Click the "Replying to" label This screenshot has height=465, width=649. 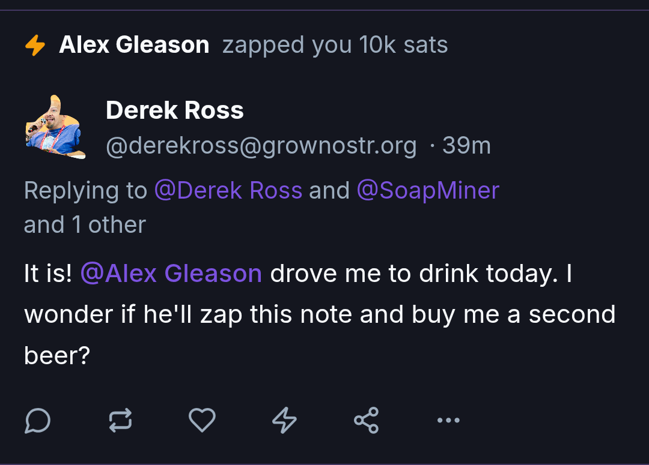[85, 191]
